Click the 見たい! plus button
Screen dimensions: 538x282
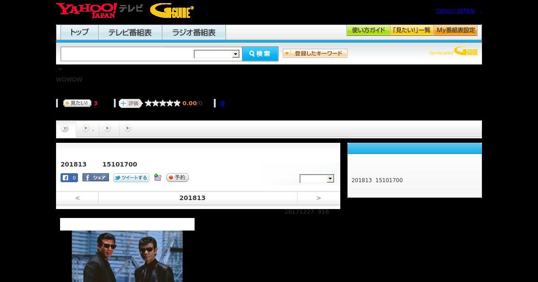77,103
